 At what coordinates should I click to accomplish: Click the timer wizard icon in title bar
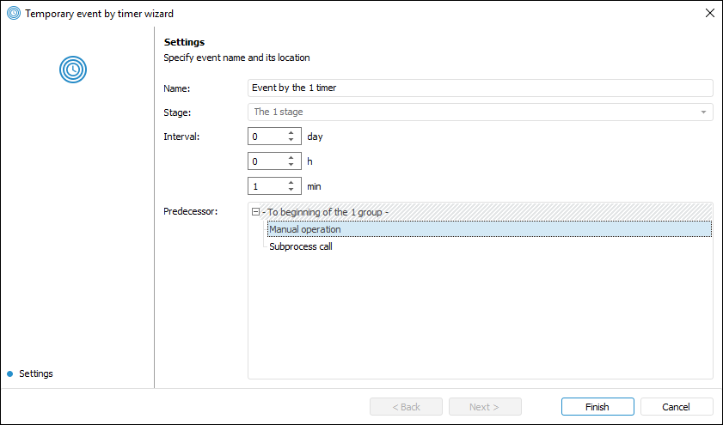[x=14, y=13]
